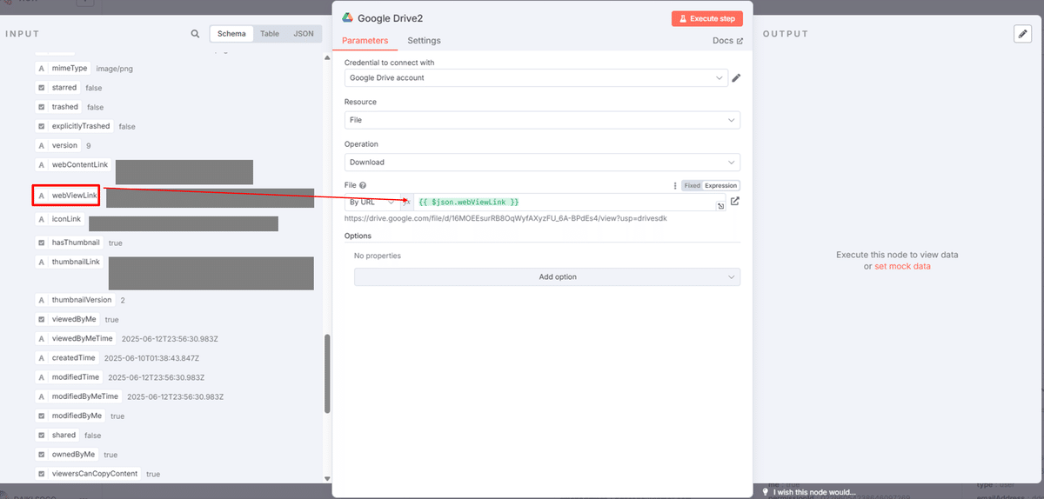Click the string type icon for createdTime
Viewport: 1044px width, 499px height.
tap(41, 357)
